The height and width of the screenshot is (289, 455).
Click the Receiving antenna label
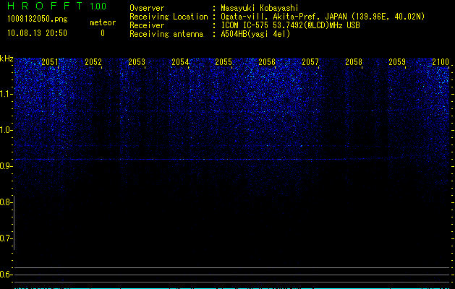click(x=166, y=34)
